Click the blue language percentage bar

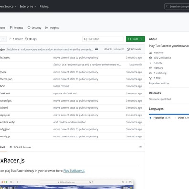point(169,114)
